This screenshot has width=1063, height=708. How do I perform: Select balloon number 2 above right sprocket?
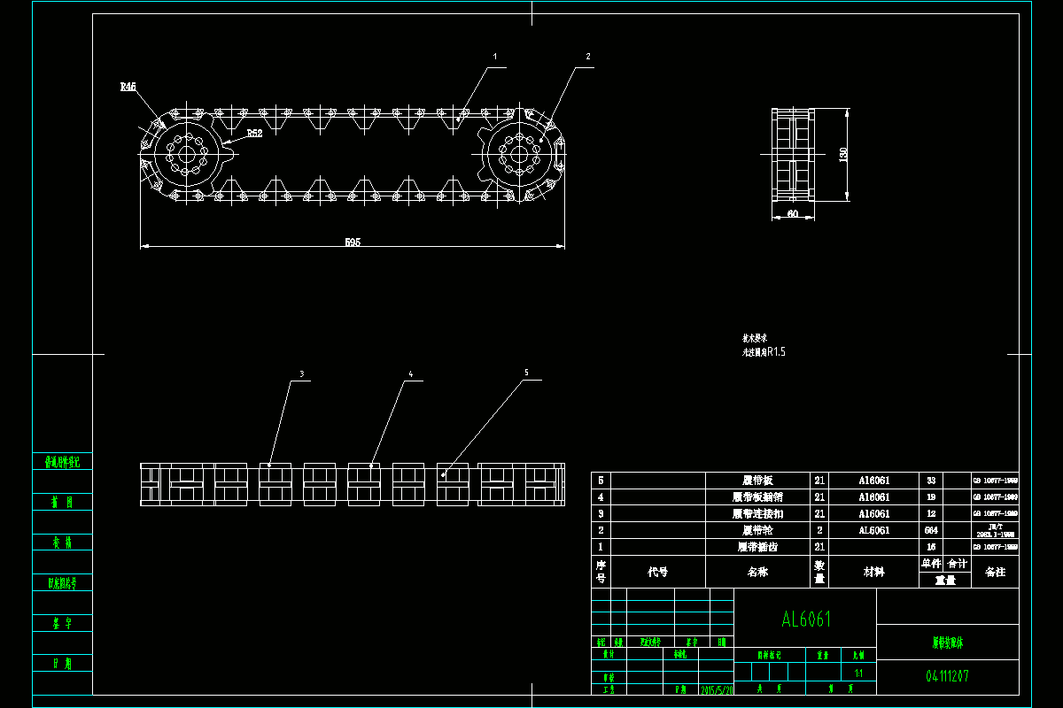[586, 56]
